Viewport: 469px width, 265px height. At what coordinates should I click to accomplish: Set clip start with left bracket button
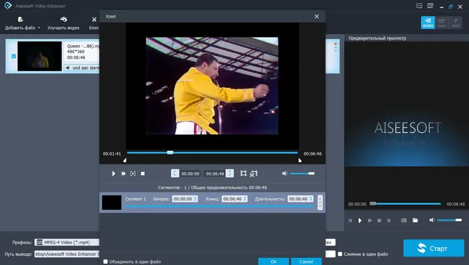(x=175, y=173)
